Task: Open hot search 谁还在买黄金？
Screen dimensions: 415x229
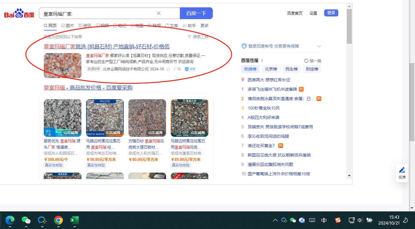Action: coord(261,146)
